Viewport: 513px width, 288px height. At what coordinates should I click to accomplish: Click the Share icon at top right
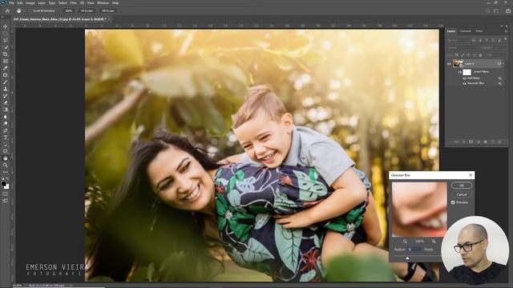point(508,10)
